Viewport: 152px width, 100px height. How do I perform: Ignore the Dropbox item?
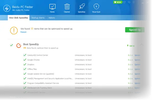click(137, 65)
